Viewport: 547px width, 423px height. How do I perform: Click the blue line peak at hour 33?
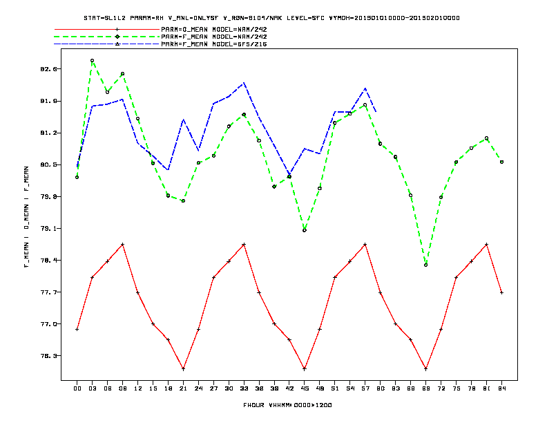click(x=244, y=83)
